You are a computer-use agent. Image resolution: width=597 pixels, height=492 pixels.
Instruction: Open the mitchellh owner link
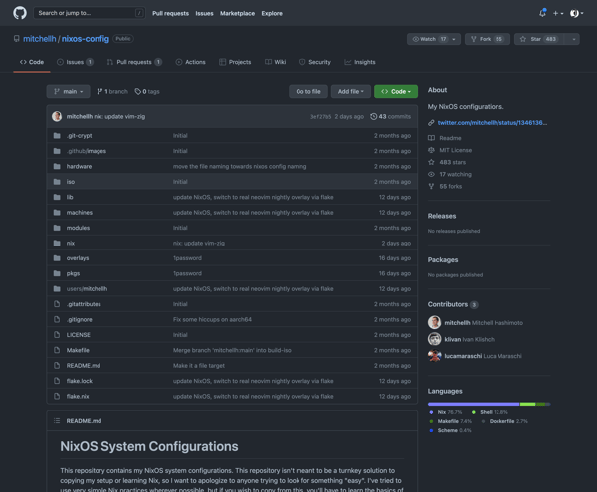[39, 39]
